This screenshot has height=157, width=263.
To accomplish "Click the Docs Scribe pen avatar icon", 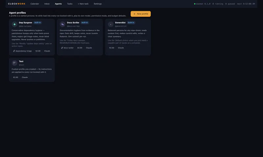I will coord(62,24).
